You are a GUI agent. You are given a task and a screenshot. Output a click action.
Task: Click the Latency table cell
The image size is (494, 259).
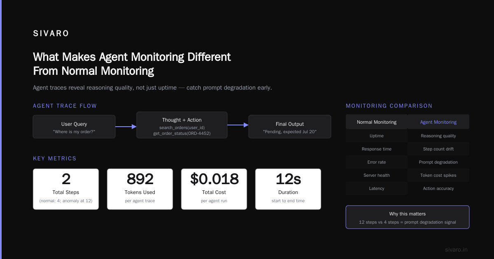point(377,188)
